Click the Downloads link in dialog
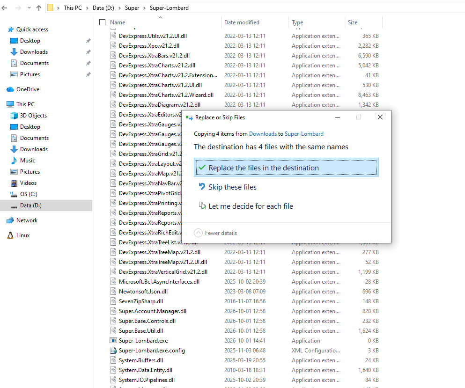The height and width of the screenshot is (388, 465). (263, 134)
